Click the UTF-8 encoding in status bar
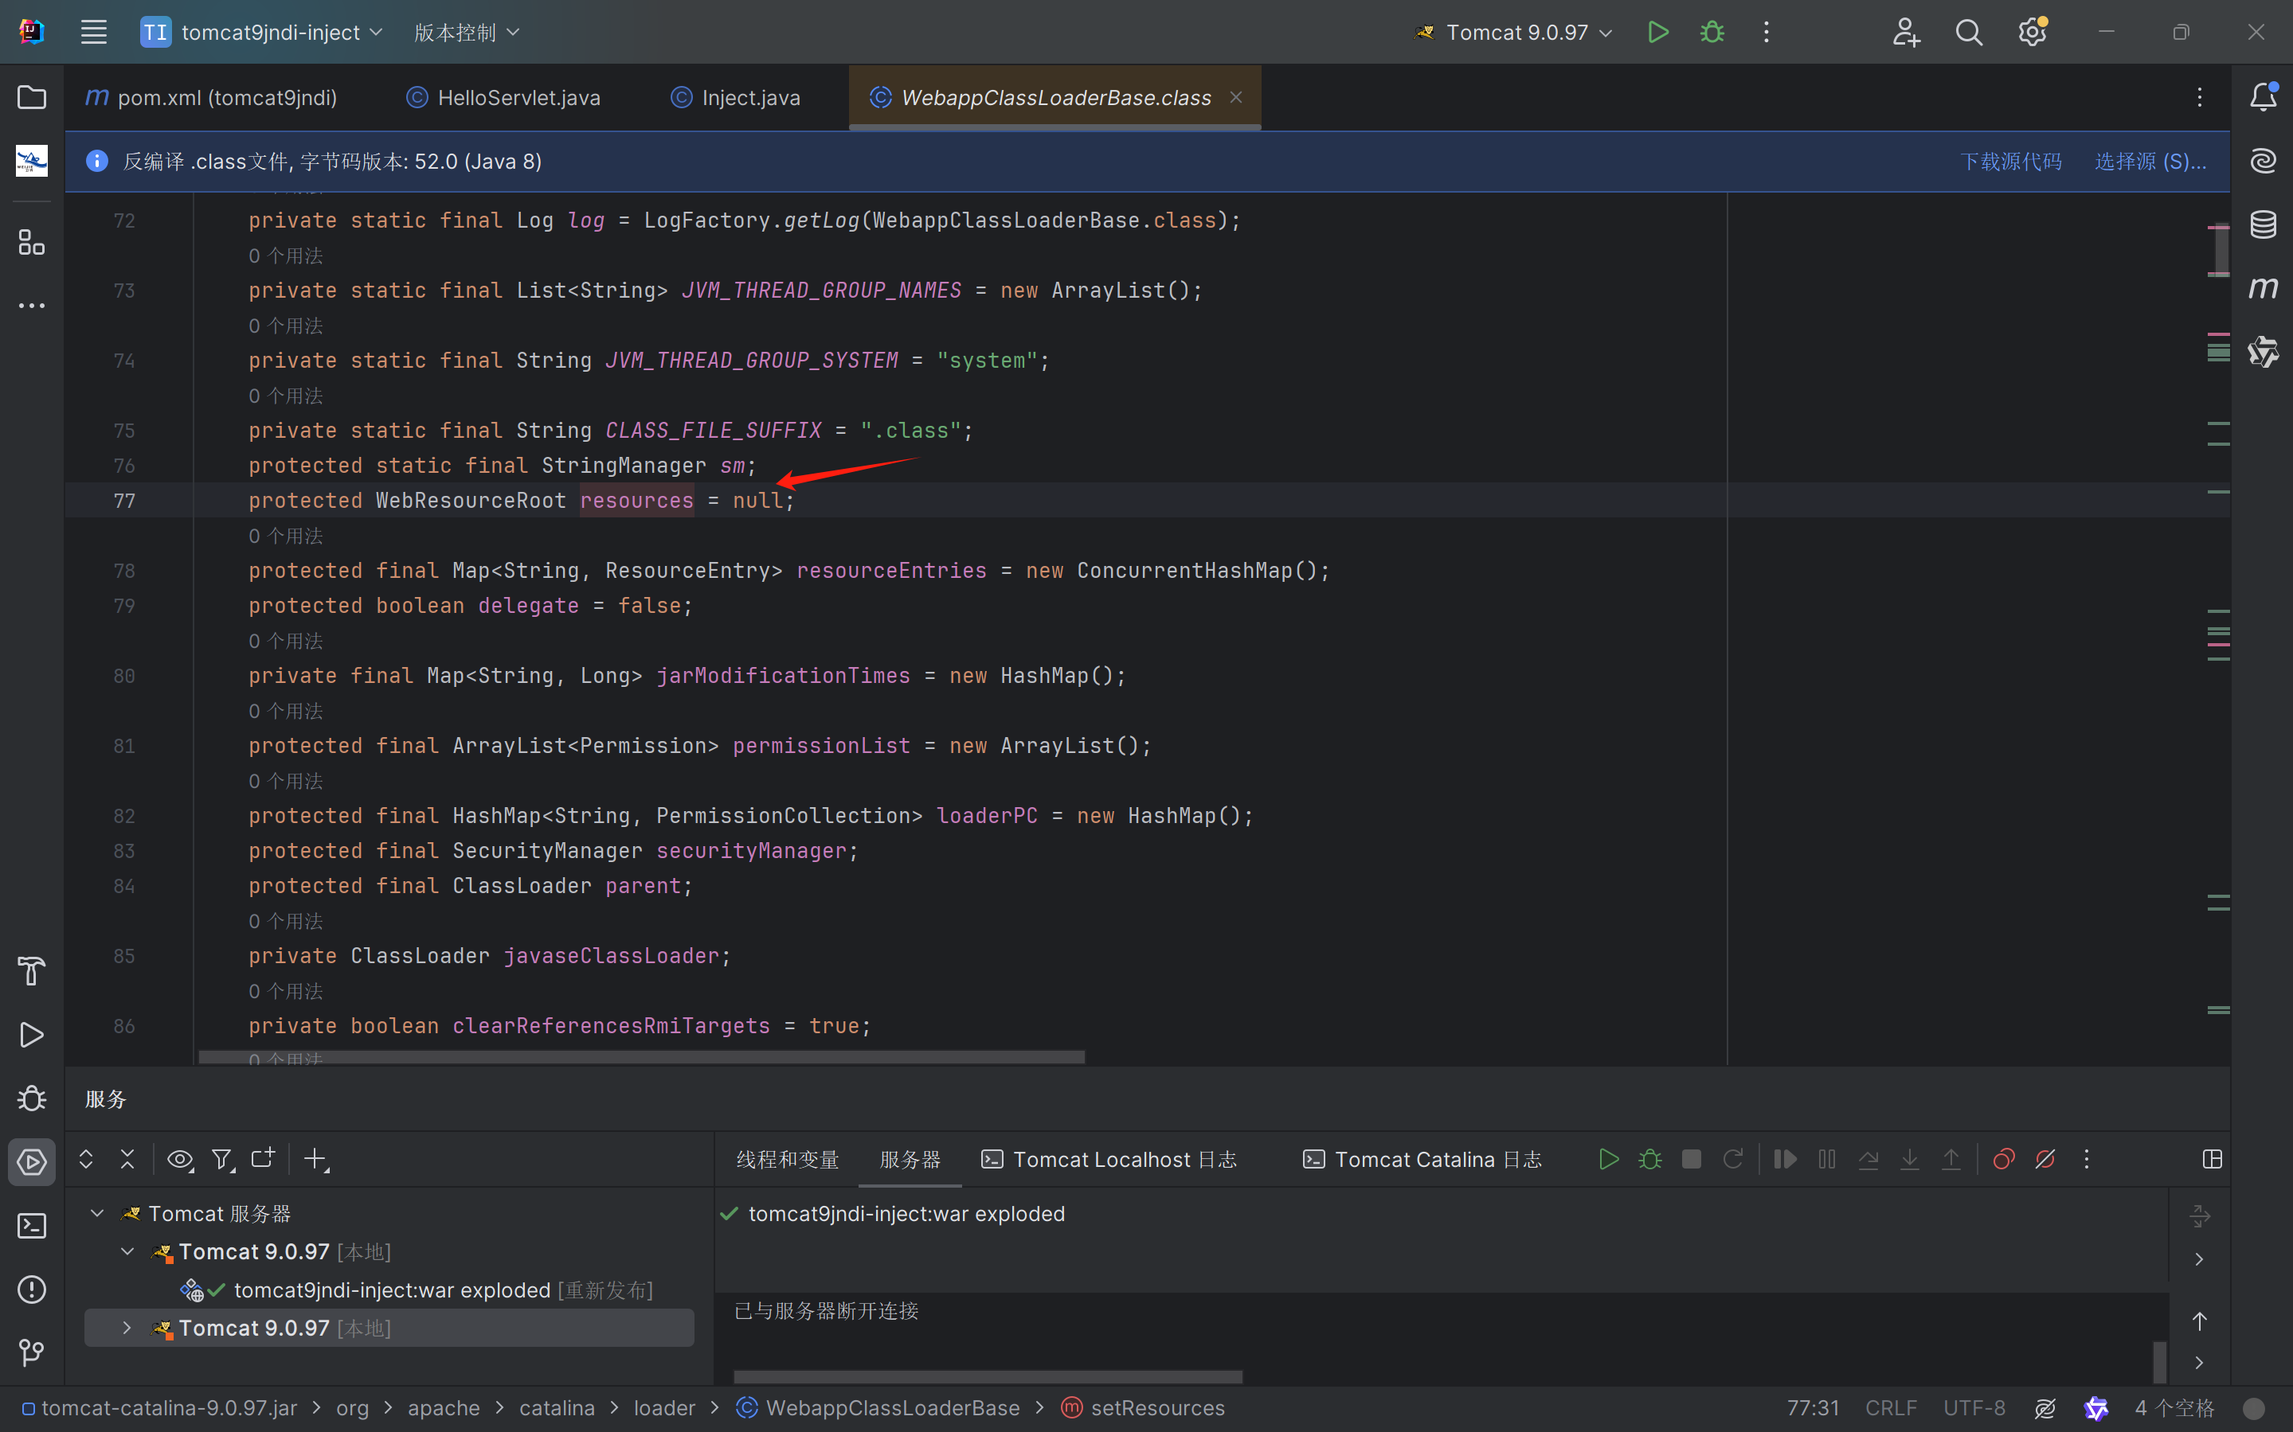2293x1432 pixels. [x=1974, y=1408]
